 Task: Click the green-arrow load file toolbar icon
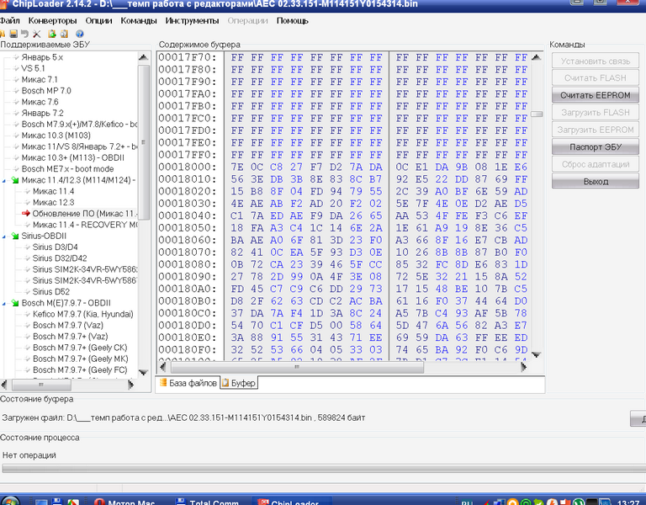point(51,34)
